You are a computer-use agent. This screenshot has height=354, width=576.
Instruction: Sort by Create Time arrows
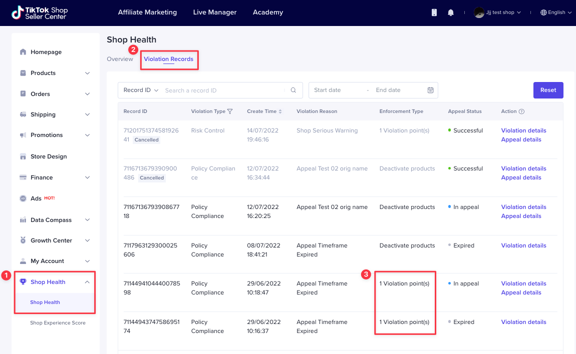(x=280, y=111)
